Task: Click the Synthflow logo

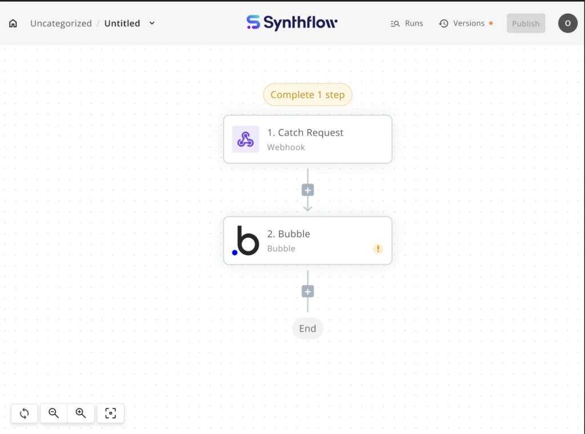Action: (292, 23)
